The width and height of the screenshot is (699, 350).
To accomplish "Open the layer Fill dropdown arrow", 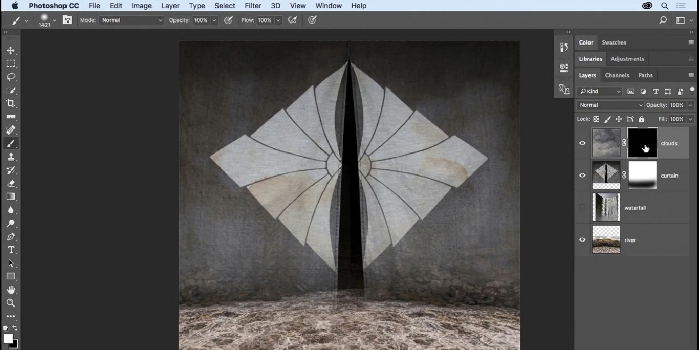I will point(690,119).
